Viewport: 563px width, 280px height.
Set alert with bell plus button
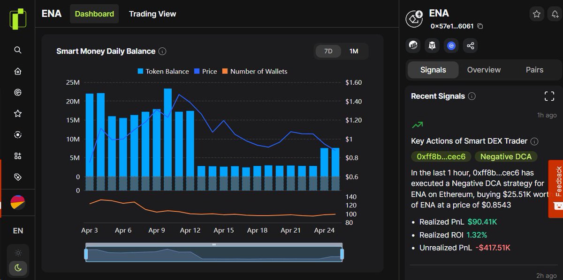[555, 14]
